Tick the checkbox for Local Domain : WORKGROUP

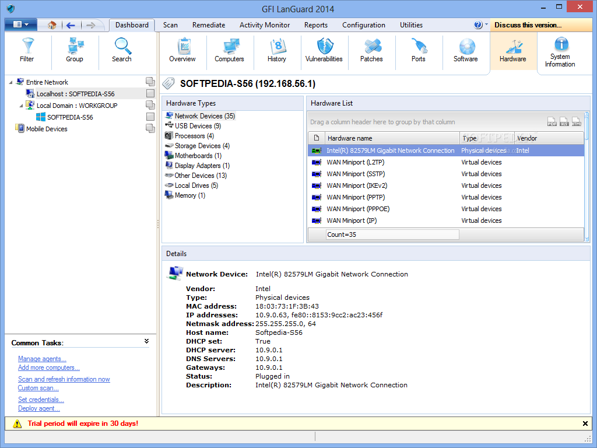pos(150,105)
